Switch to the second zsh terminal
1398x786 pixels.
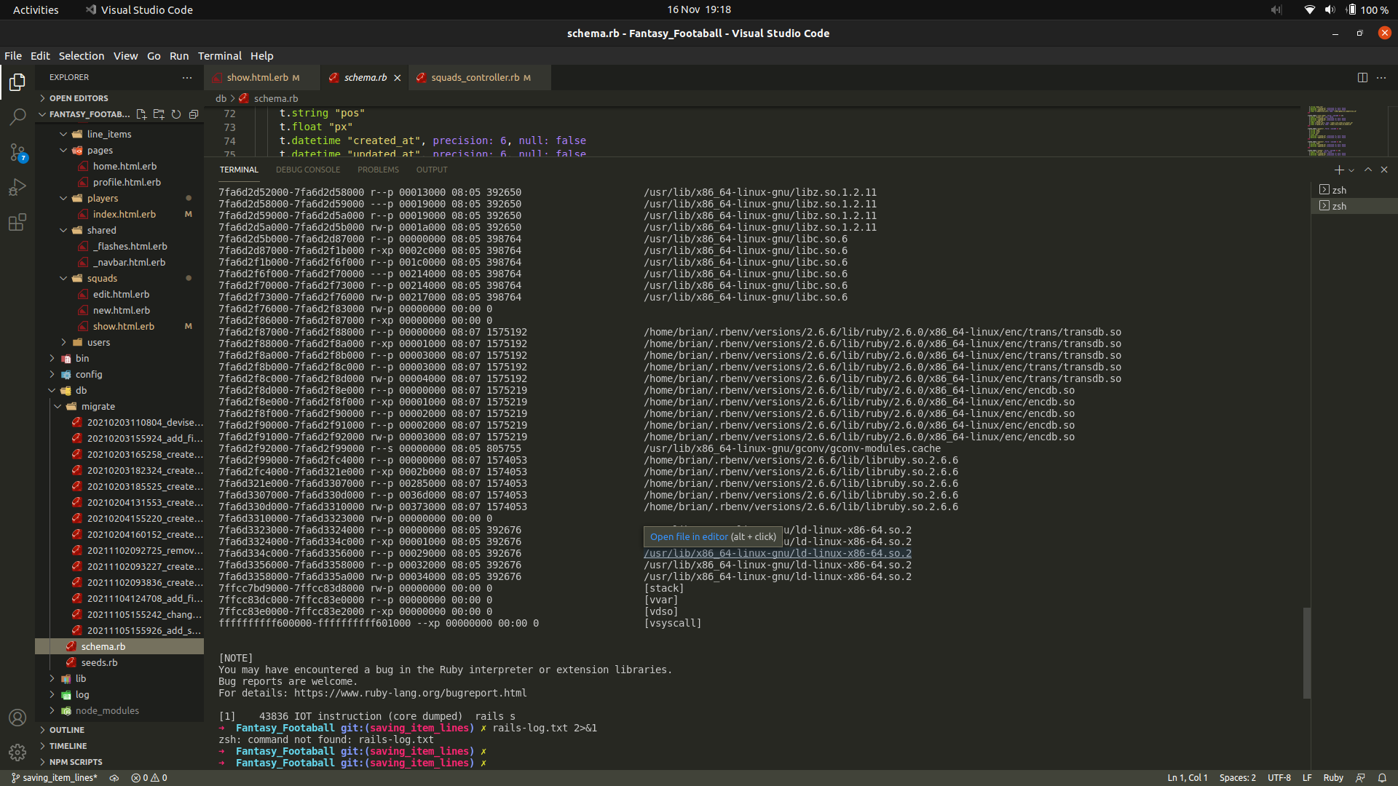[x=1339, y=206]
